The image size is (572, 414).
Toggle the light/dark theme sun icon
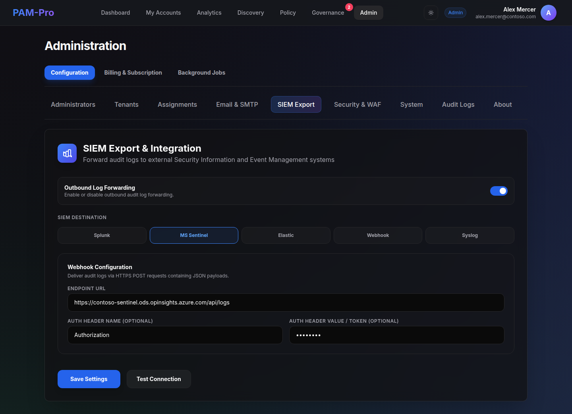[x=431, y=13]
